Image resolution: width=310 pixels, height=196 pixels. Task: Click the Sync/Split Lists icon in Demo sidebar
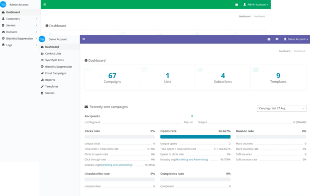tap(42, 60)
